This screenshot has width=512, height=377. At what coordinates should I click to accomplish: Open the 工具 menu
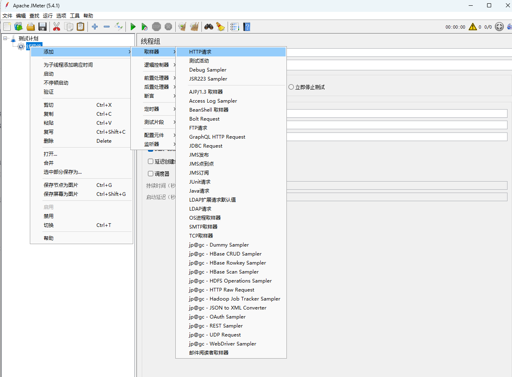pos(75,16)
